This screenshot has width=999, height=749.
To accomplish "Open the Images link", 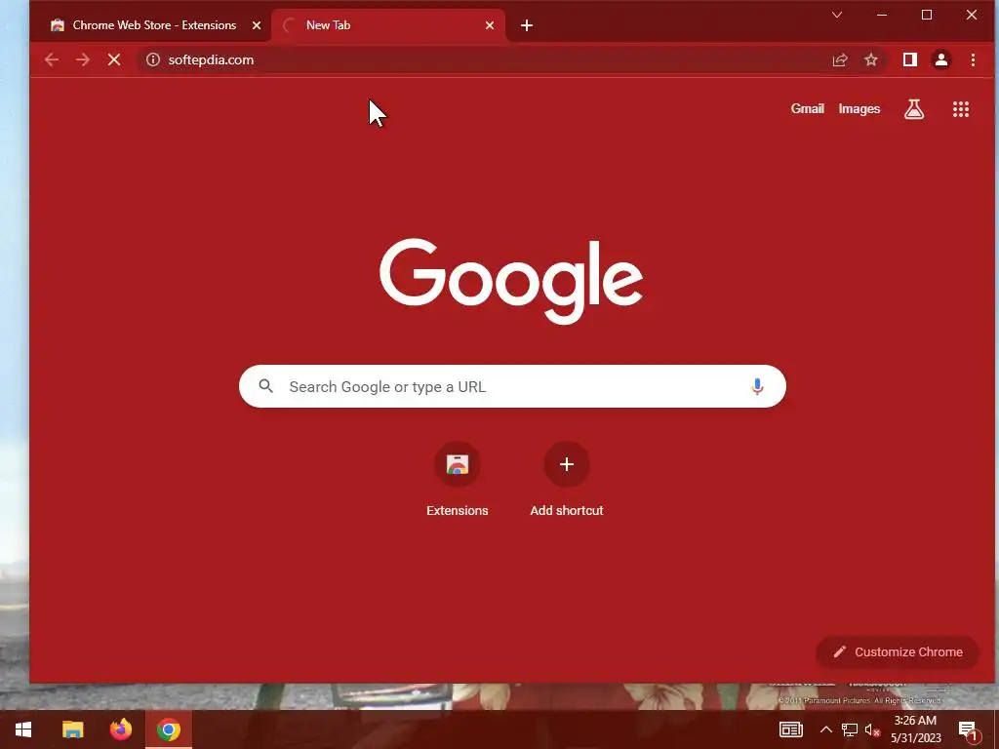I will tap(859, 109).
